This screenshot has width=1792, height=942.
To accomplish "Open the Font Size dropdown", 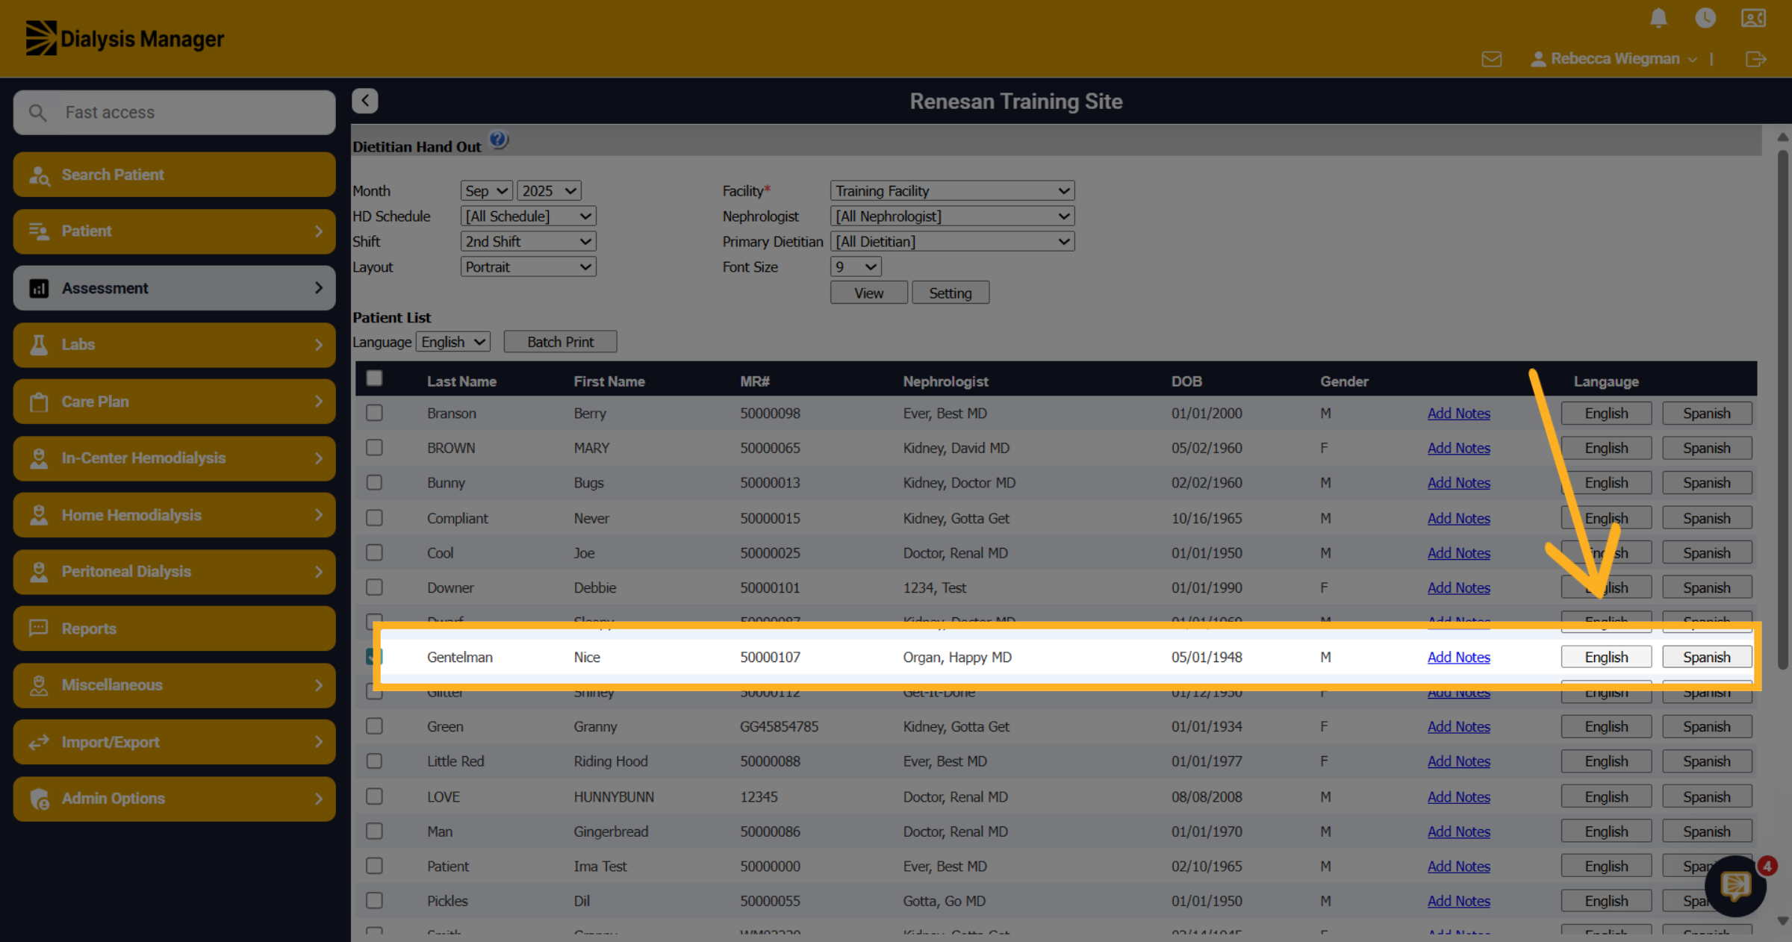I will 856,267.
